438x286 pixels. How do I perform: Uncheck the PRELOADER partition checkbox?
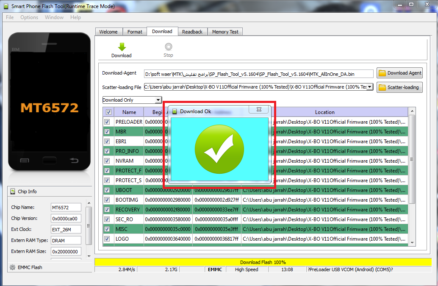coord(107,122)
